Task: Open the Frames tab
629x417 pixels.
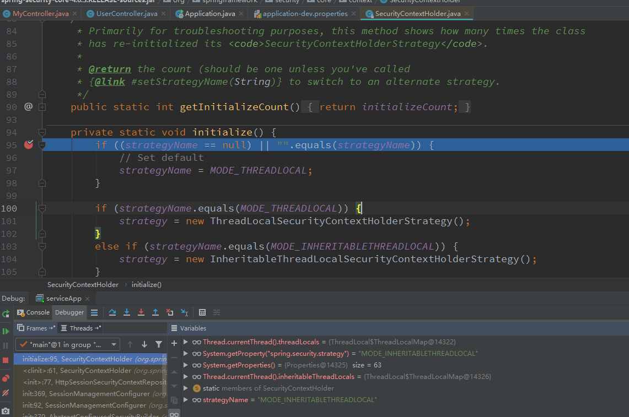Action: point(36,328)
